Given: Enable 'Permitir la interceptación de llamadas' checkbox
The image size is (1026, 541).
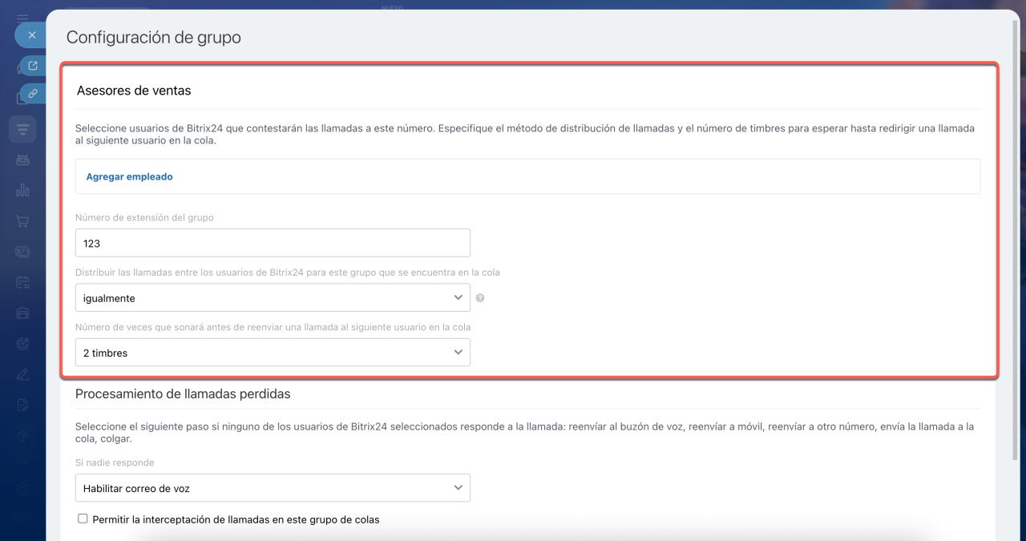Looking at the screenshot, I should pyautogui.click(x=83, y=519).
